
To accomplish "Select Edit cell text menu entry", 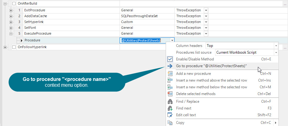I will coord(222,115).
